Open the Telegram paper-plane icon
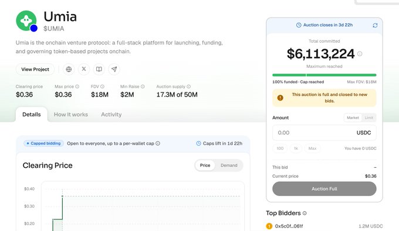399x231 pixels. coord(114,69)
